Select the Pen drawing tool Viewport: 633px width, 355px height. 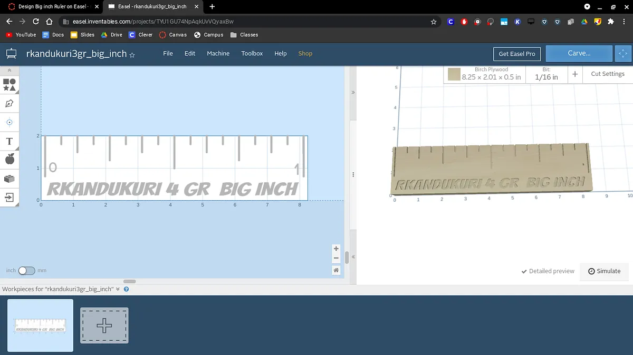coord(9,103)
